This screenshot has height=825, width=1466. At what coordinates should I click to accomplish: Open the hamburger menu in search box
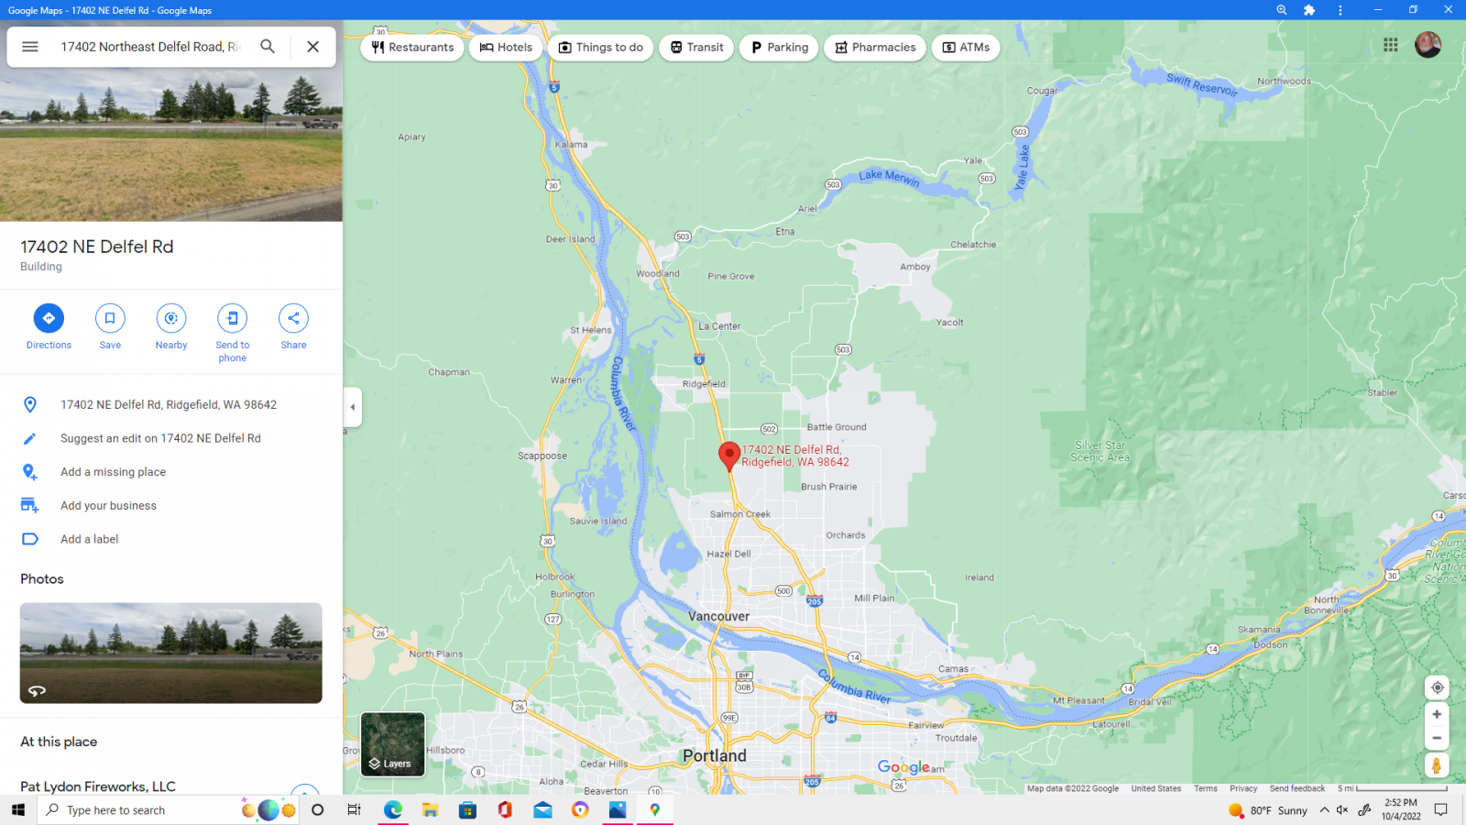click(x=30, y=47)
